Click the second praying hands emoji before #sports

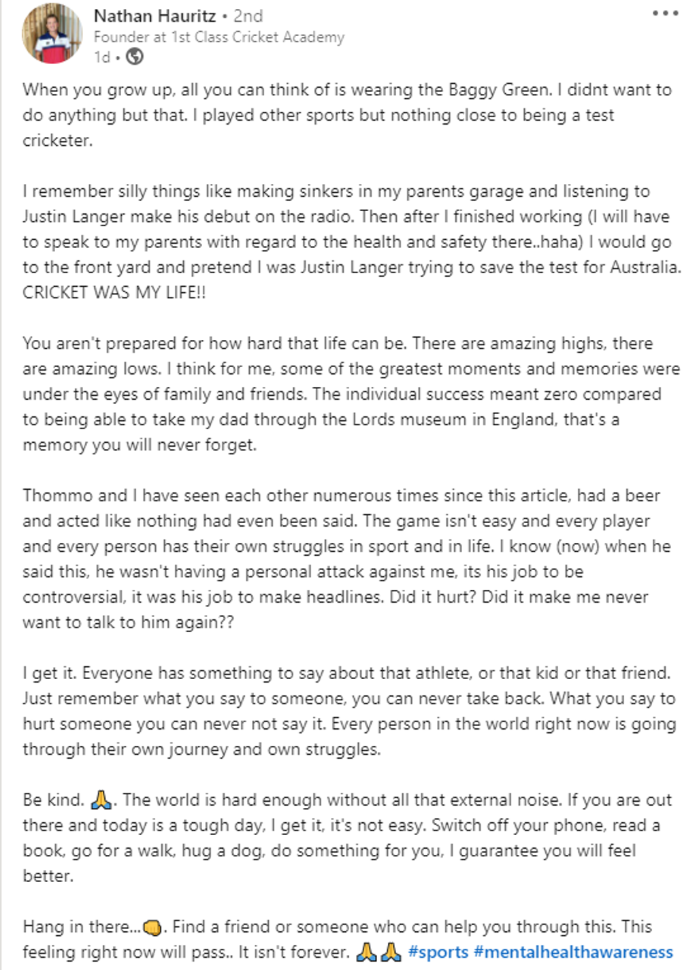click(x=391, y=952)
